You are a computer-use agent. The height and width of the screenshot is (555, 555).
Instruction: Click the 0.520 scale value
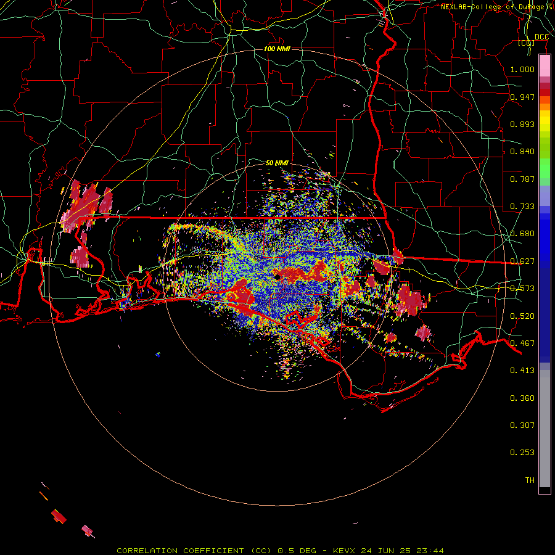[522, 316]
